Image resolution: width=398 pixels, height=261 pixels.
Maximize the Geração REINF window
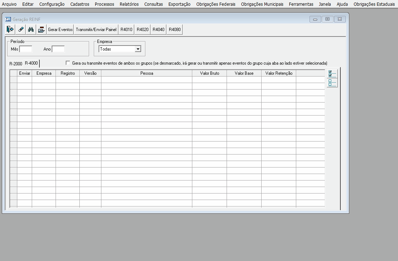click(327, 19)
